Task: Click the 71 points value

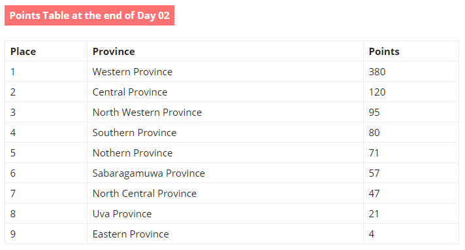Action: click(x=374, y=152)
